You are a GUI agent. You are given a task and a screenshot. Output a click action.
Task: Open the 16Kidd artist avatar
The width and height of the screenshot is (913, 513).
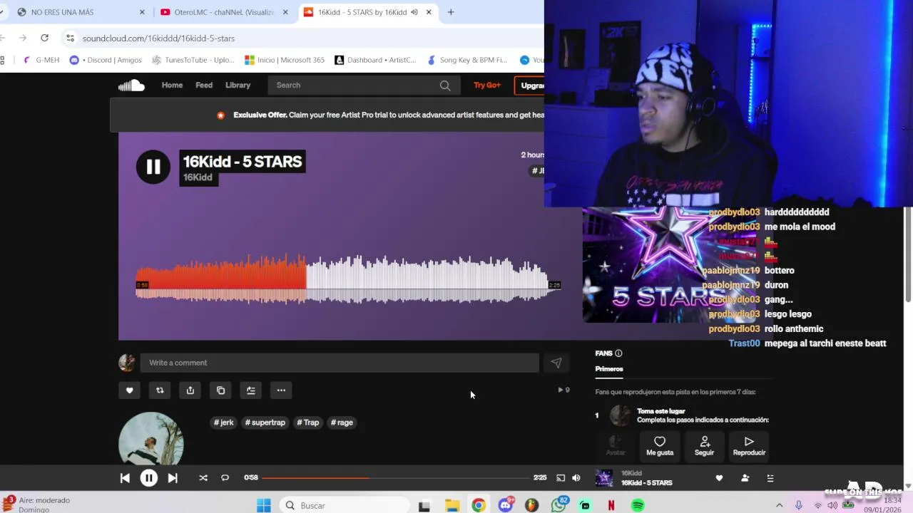coord(151,439)
